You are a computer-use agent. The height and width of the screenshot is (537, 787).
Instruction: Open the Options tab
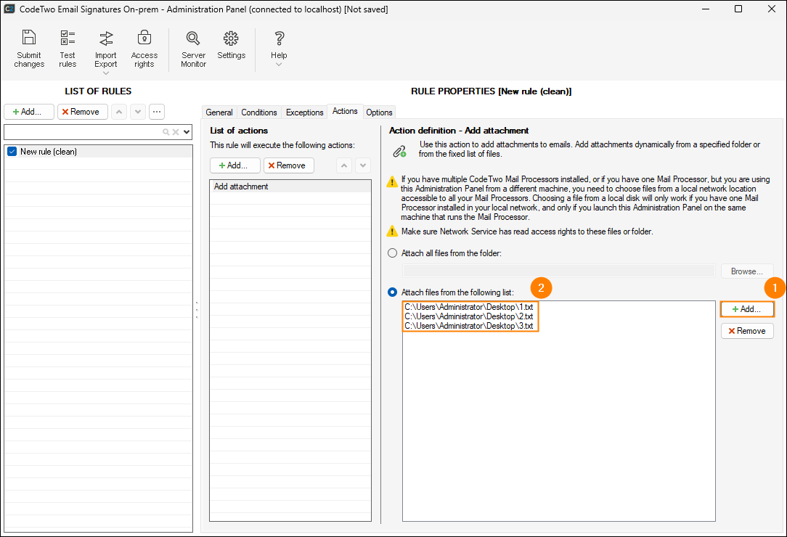click(x=379, y=112)
